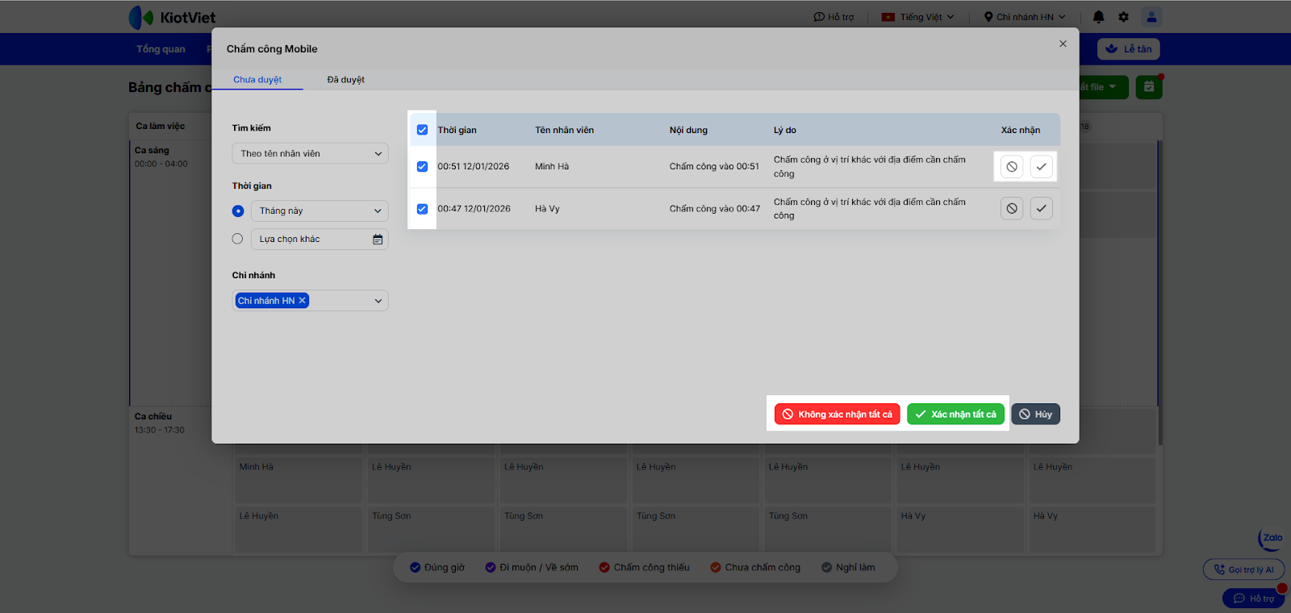Viewport: 1291px width, 613px height.
Task: Open the Hỗ trợ chat bubble
Action: 1253,598
